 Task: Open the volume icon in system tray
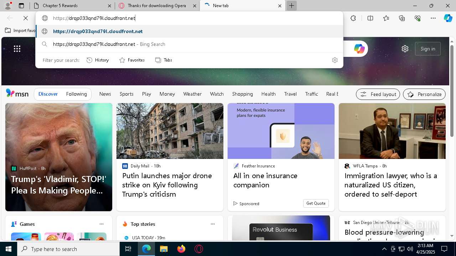(410, 249)
